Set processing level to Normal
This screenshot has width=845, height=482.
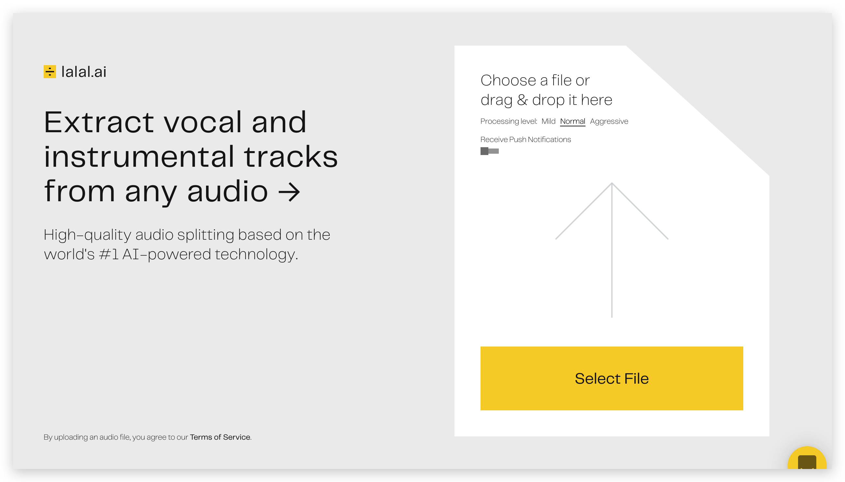coord(572,121)
